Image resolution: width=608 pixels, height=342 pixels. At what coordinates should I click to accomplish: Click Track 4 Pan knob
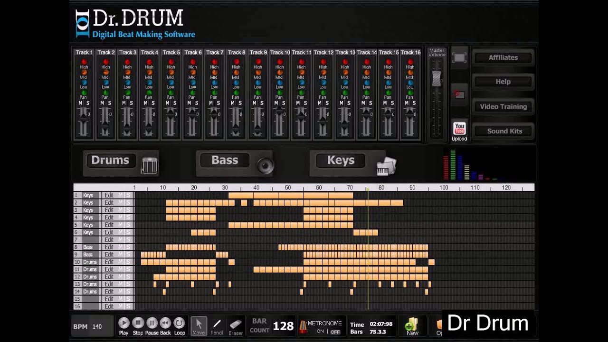point(149,92)
